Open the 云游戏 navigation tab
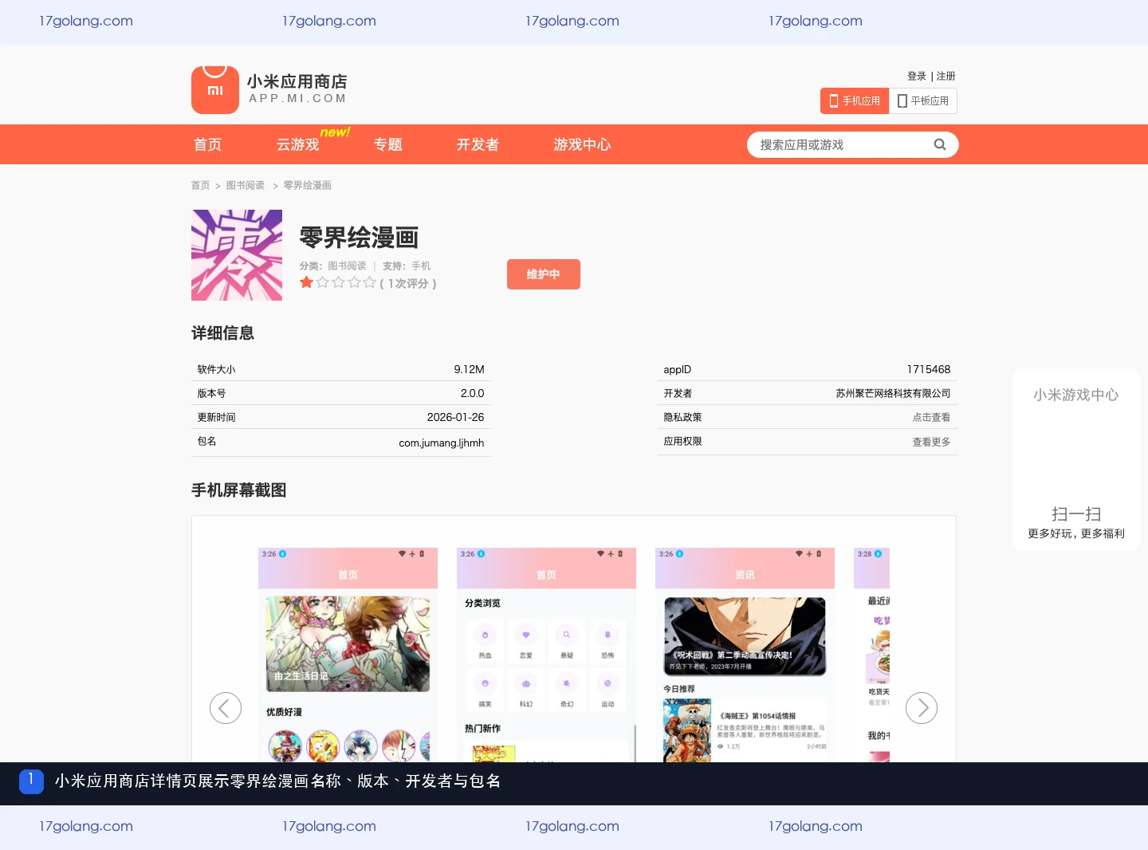The height and width of the screenshot is (850, 1148). coord(298,144)
